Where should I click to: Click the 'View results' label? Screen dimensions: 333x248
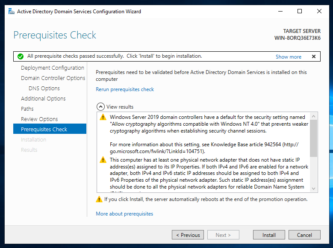click(x=120, y=106)
